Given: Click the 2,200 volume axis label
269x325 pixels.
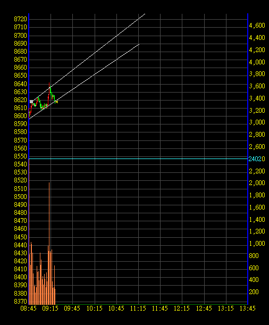Looking at the screenshot, I should [257, 171].
